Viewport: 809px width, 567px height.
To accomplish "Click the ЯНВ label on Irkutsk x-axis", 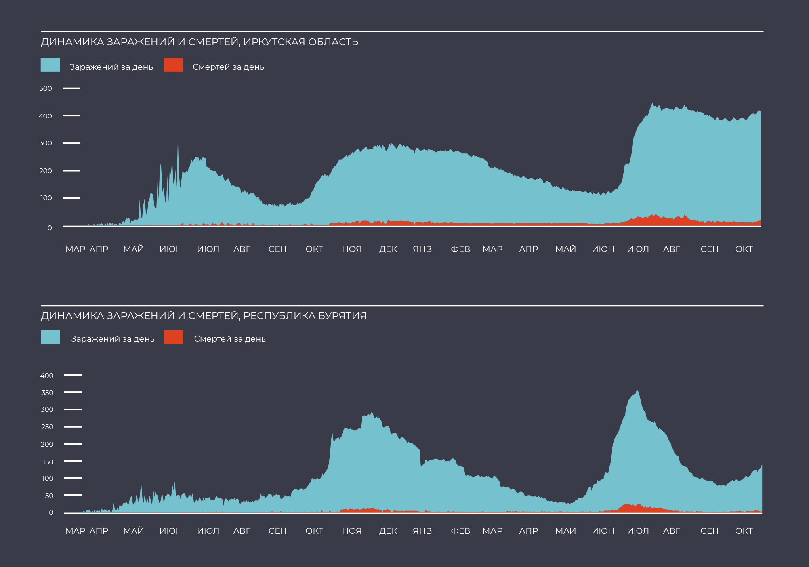I will pyautogui.click(x=422, y=249).
